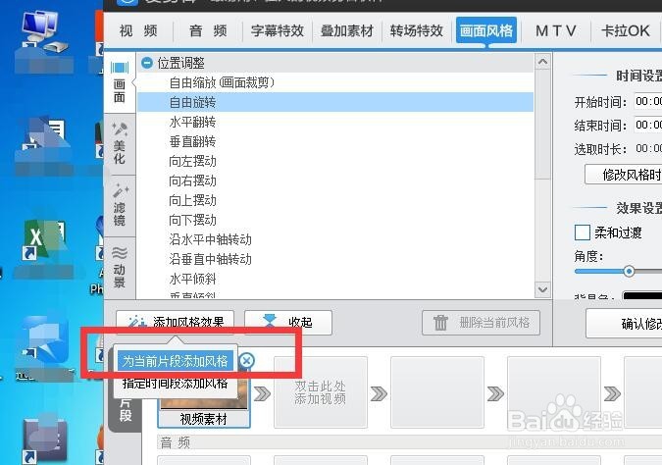Click the 修改风格时间 button

click(624, 175)
